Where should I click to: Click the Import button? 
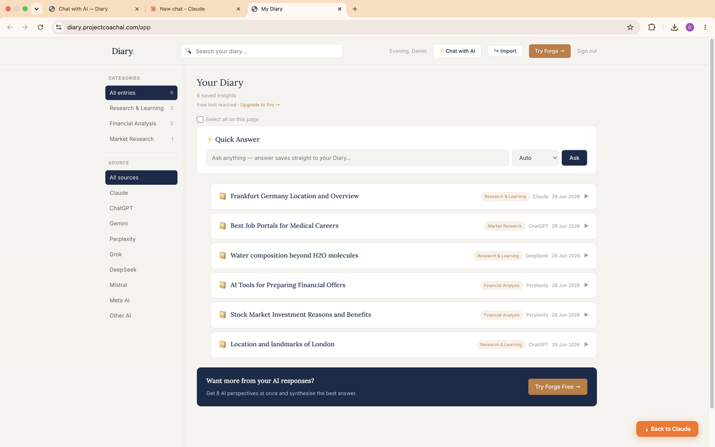click(x=506, y=51)
